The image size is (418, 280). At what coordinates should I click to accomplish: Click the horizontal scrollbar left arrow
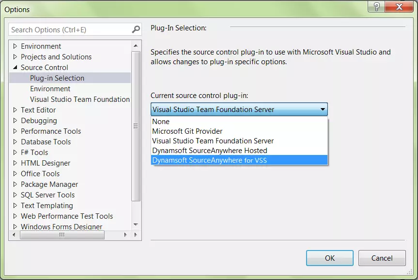point(14,235)
